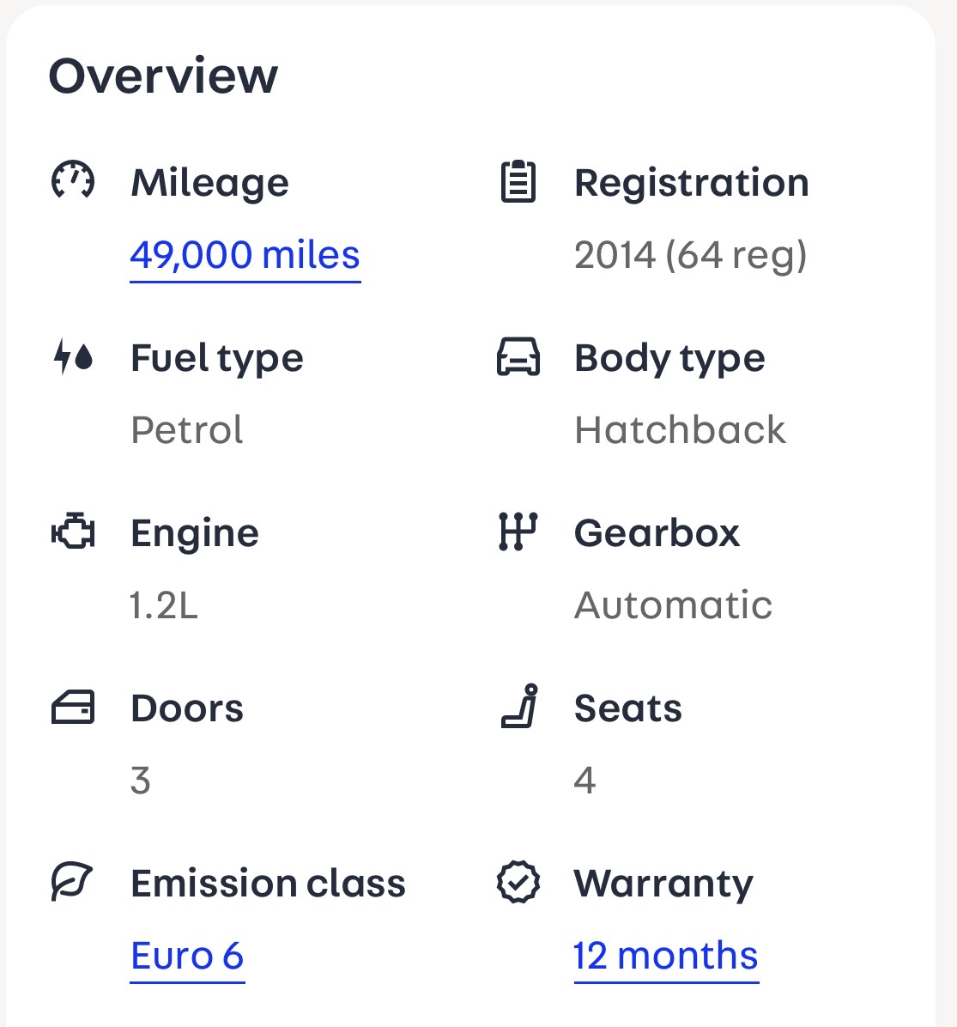Click the Emission class leaf icon
This screenshot has width=957, height=1027.
coord(72,883)
